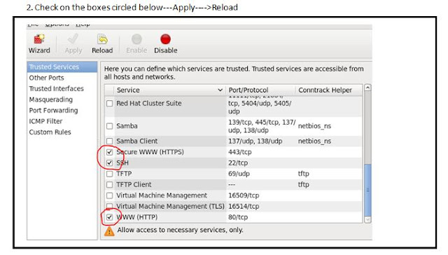Open the Port Forwarding section
The image size is (448, 255).
(x=53, y=111)
